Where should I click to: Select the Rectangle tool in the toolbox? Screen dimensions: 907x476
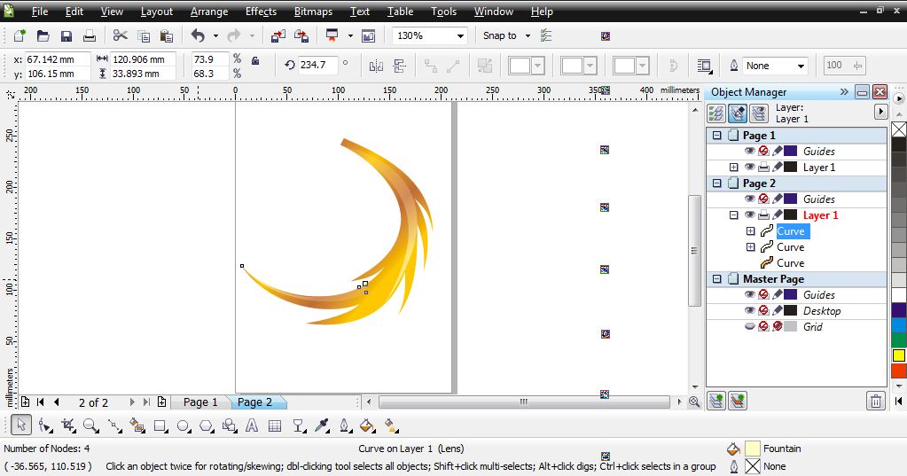tap(160, 426)
